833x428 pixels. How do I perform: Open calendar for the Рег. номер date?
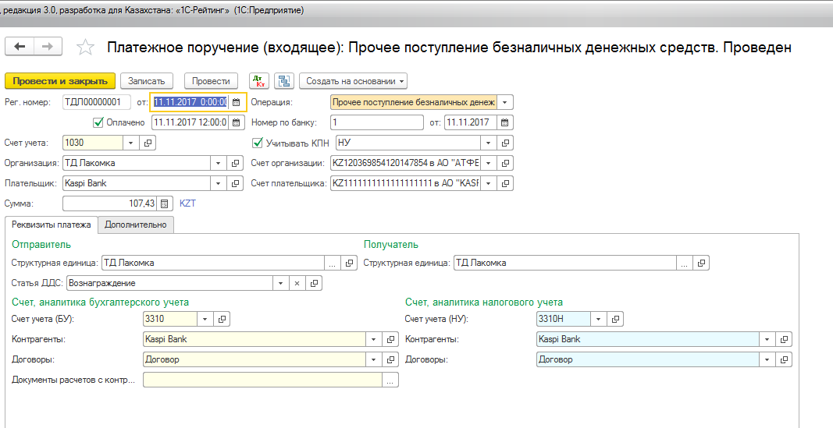click(237, 102)
